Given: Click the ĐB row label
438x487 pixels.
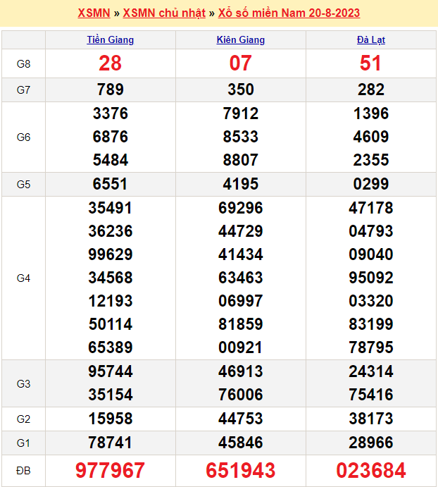Looking at the screenshot, I should coord(24,471).
